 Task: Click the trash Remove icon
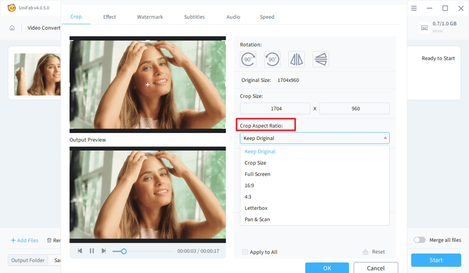49,240
